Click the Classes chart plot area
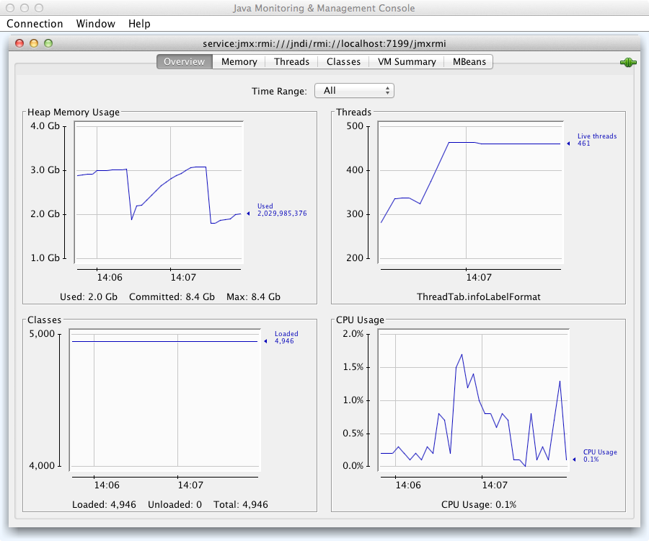This screenshot has width=649, height=541. [164, 400]
